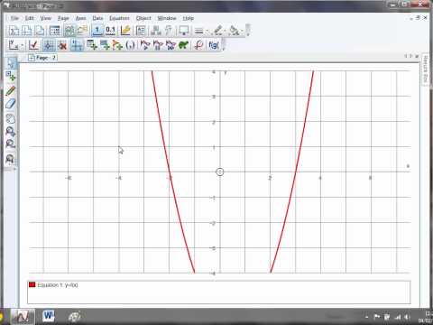Image resolution: width=433 pixels, height=325 pixels.
Task: Click the origin circle marker on axes
Action: pyautogui.click(x=220, y=172)
